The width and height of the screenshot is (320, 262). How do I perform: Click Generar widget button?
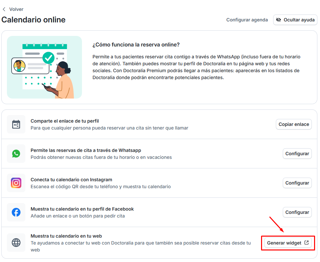coord(288,243)
